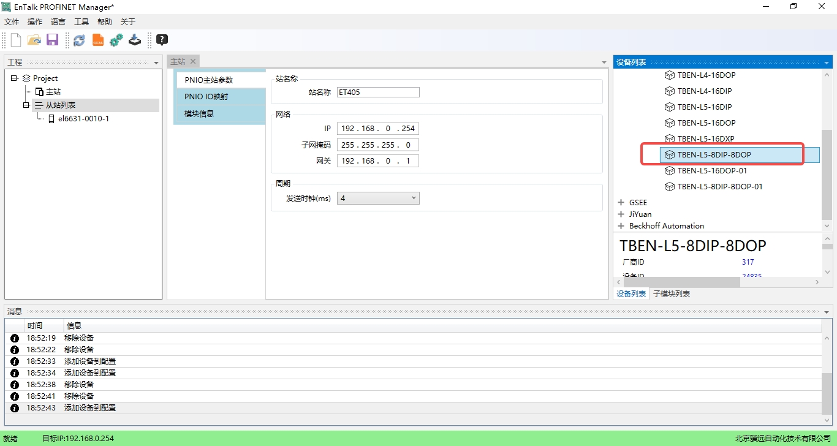The image size is (837, 446).
Task: Save the project using the purple floppy icon
Action: coord(52,40)
